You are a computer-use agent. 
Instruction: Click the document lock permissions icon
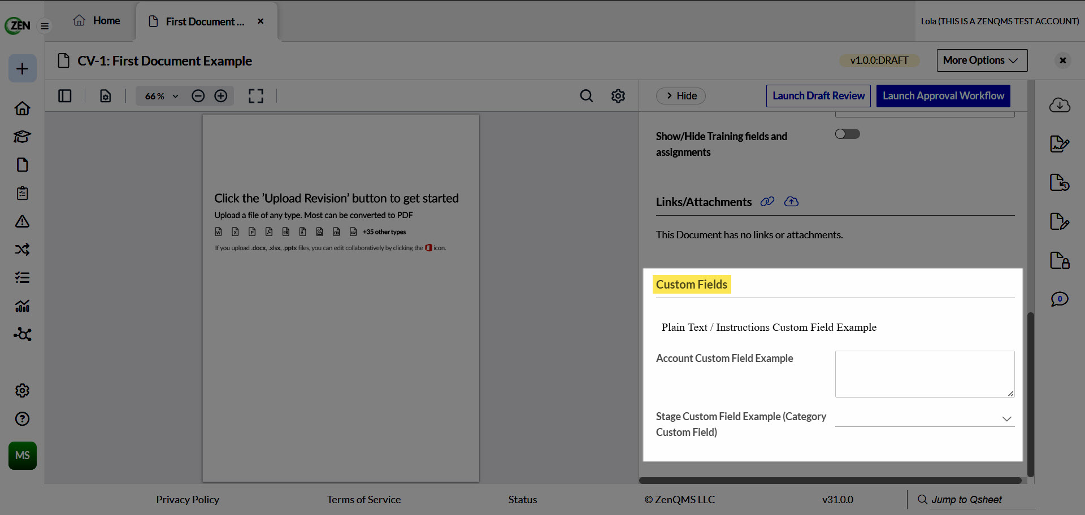coord(1060,260)
